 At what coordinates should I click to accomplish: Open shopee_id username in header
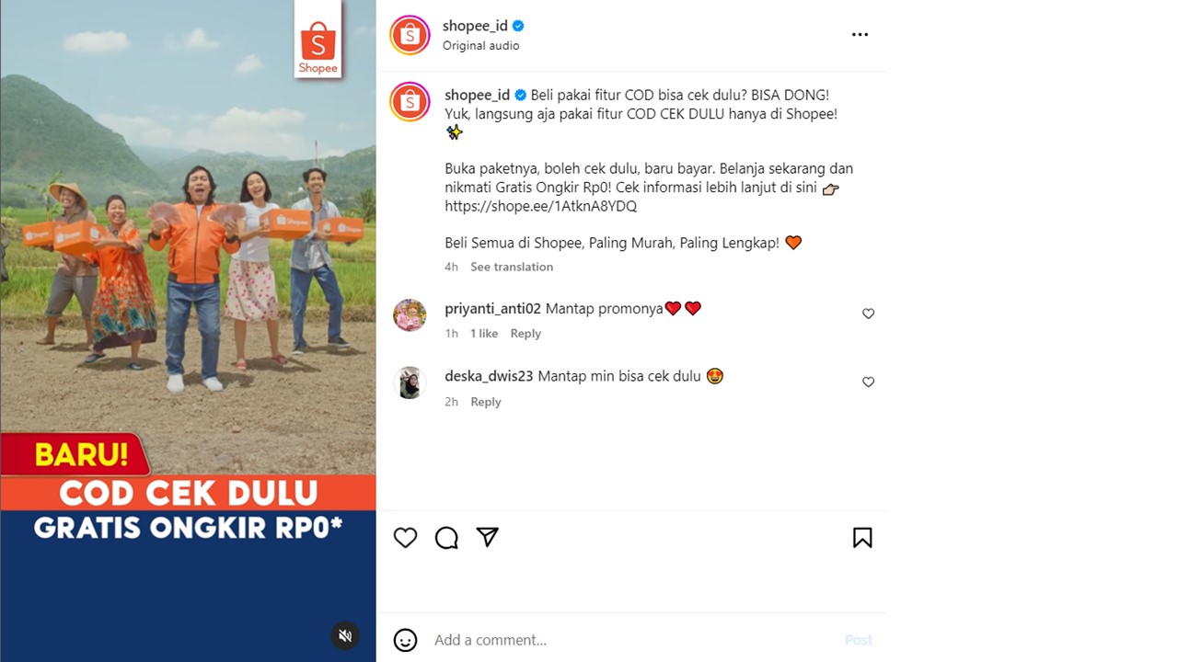pos(475,26)
